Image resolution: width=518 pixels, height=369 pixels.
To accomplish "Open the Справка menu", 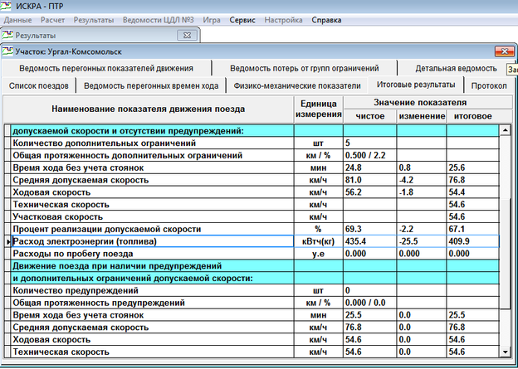I will tap(326, 20).
